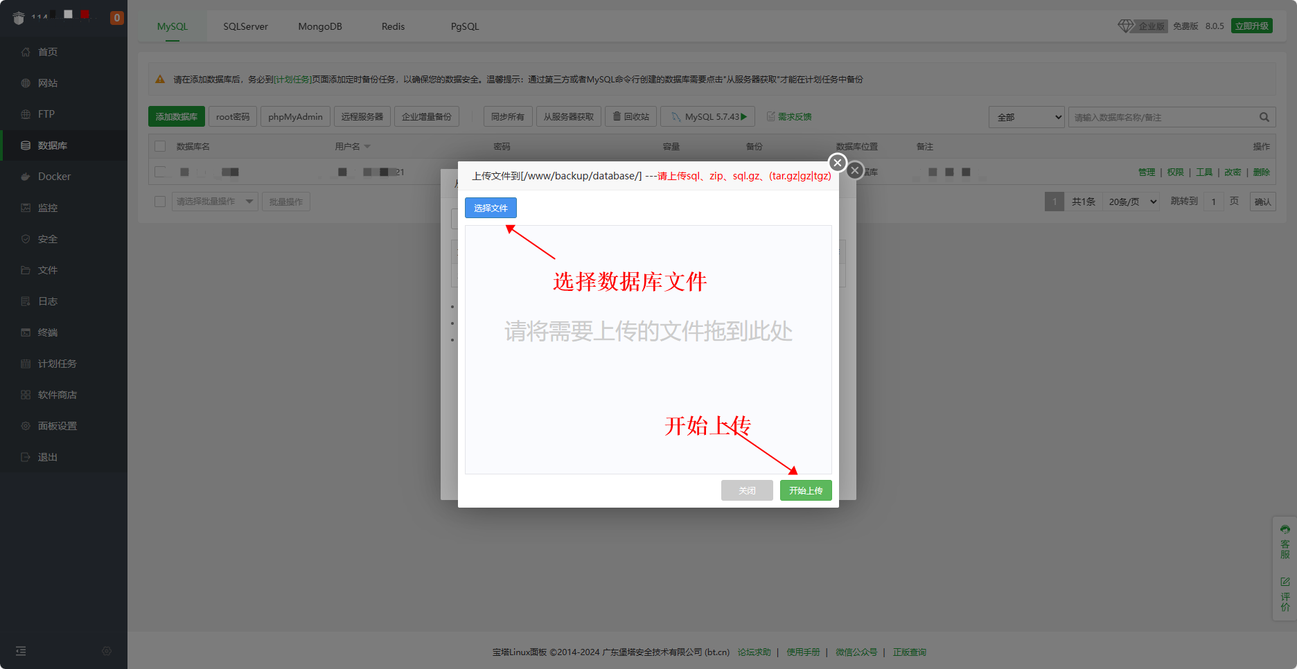Open the database icon in sidebar
Viewport: 1297px width, 669px height.
tap(26, 145)
